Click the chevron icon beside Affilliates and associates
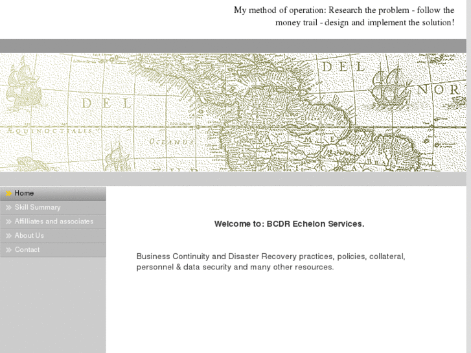This screenshot has width=471, height=353. [8, 222]
